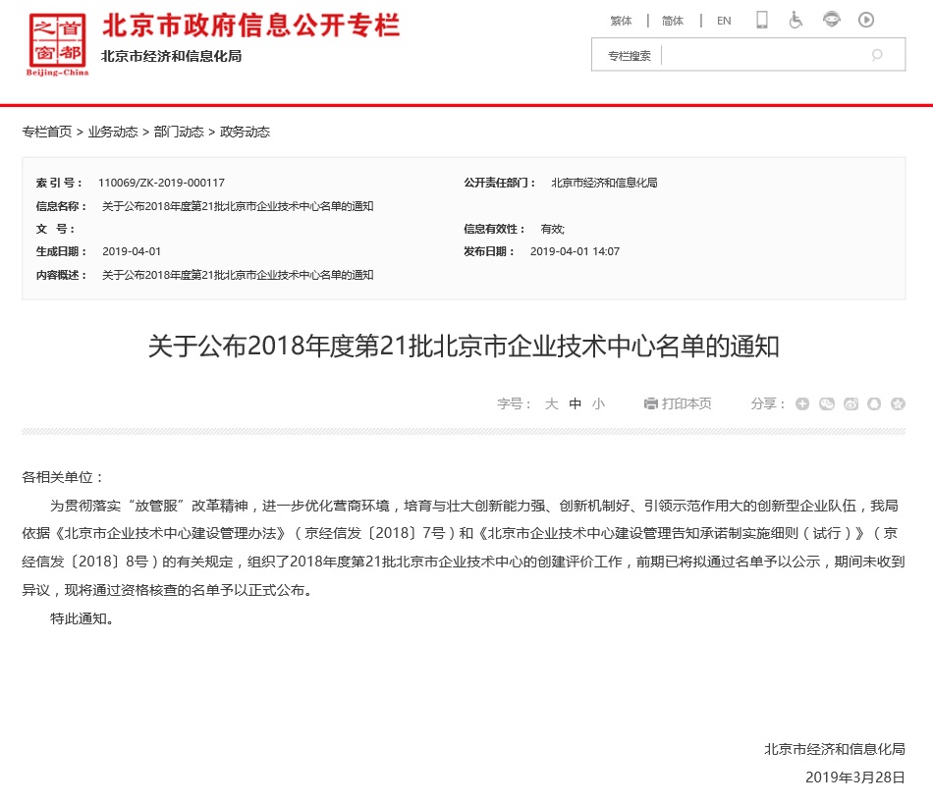Click 打印本页 to print page
The image size is (933, 804).
coord(678,403)
